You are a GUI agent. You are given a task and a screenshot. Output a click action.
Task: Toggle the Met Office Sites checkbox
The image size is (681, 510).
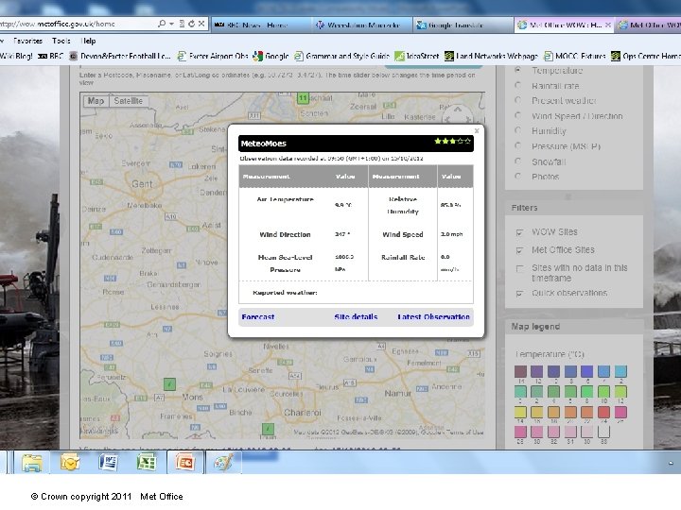[x=519, y=250]
